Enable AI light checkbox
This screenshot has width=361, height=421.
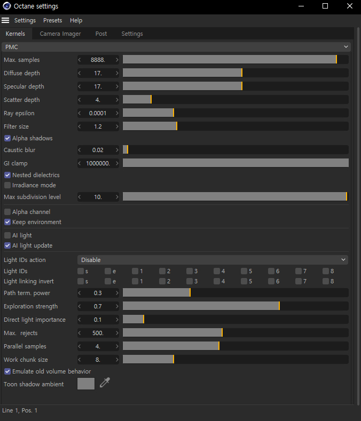tap(7, 235)
